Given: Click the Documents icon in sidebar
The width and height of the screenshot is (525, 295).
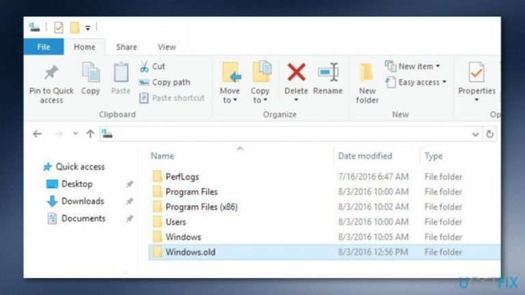Looking at the screenshot, I should coord(52,219).
